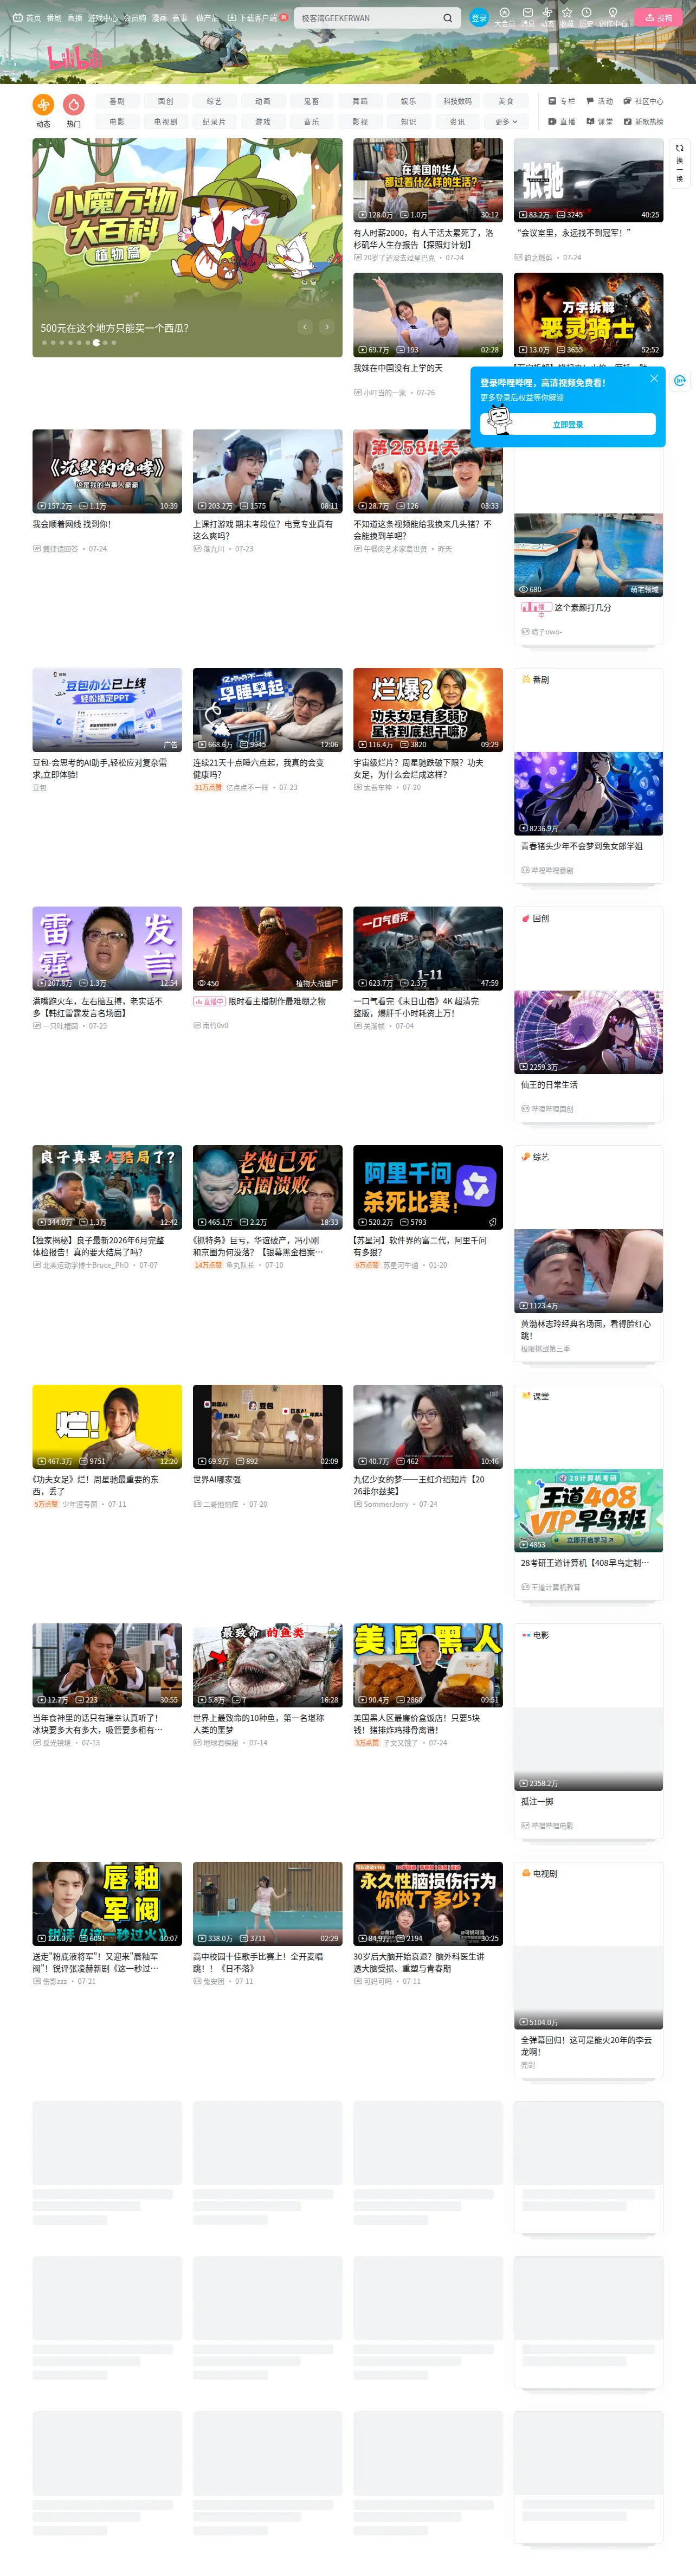Screen dimensions: 696x2576
Task: Open the 王道408 VIP早鸟班 course thumbnail
Action: click(588, 1510)
